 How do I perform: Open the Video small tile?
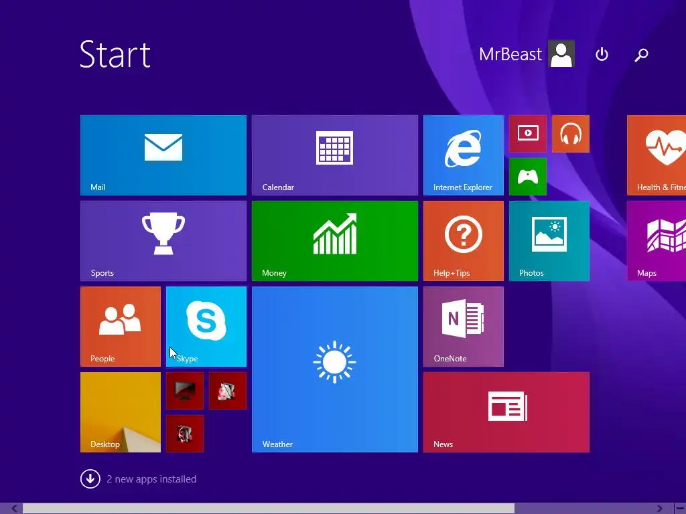point(528,134)
